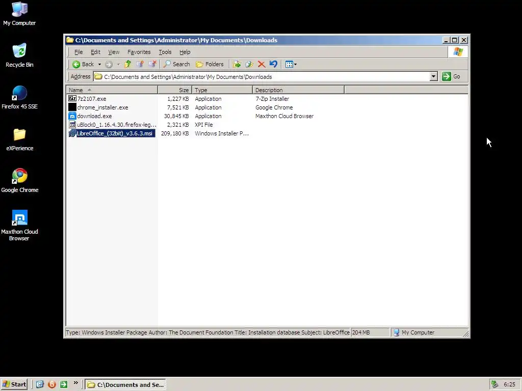The width and height of the screenshot is (522, 391).
Task: Click the Map Network Drive icon
Action: (x=140, y=64)
